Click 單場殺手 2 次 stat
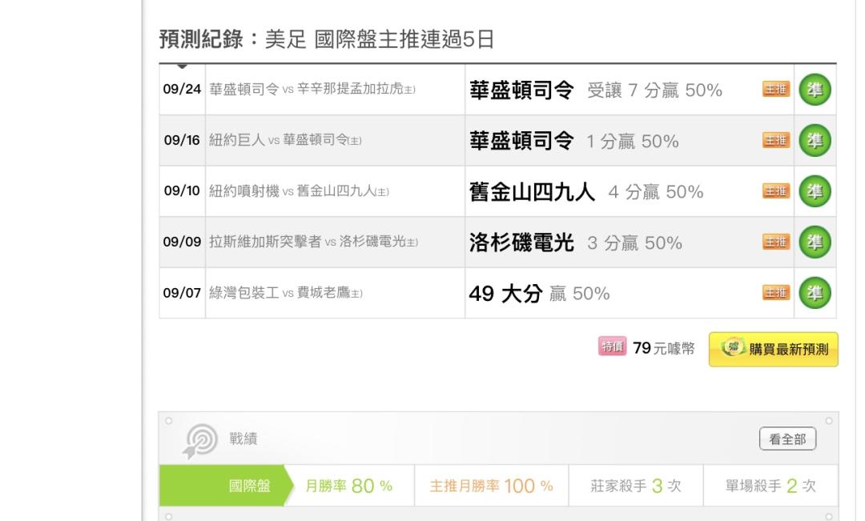865x521 pixels. coord(770,486)
